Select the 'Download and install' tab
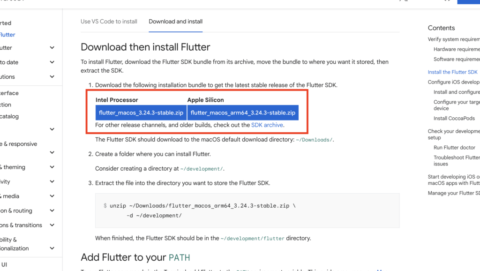This screenshot has width=480, height=271. click(175, 22)
